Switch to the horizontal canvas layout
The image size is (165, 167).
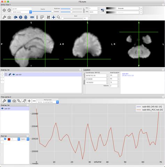[x=32, y=17]
